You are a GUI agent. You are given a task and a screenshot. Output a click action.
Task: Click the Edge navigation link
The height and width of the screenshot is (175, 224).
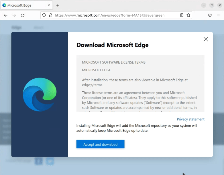17,28
